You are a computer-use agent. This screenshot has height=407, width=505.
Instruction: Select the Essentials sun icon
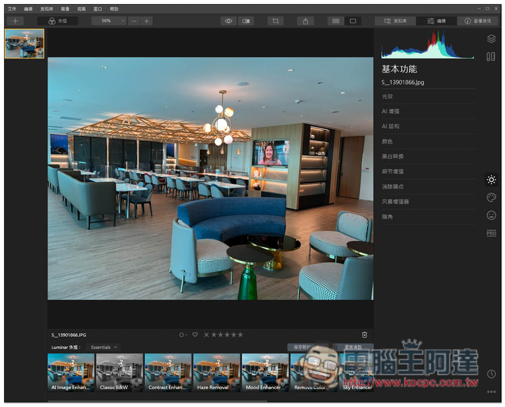(491, 179)
